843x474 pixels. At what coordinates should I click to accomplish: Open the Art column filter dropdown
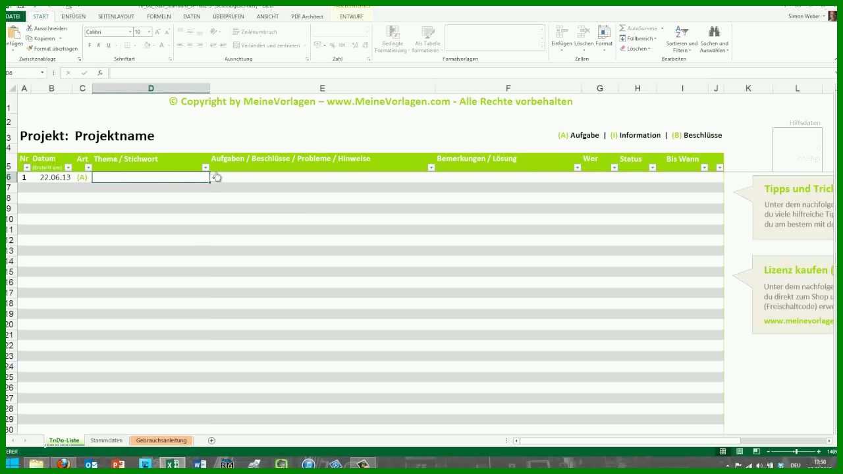[x=88, y=168]
